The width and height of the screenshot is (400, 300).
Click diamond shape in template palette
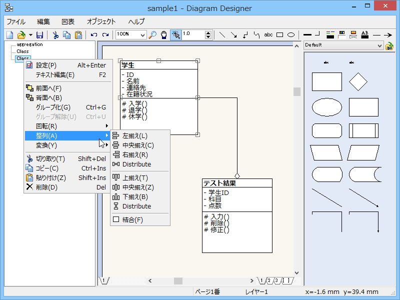(358, 81)
